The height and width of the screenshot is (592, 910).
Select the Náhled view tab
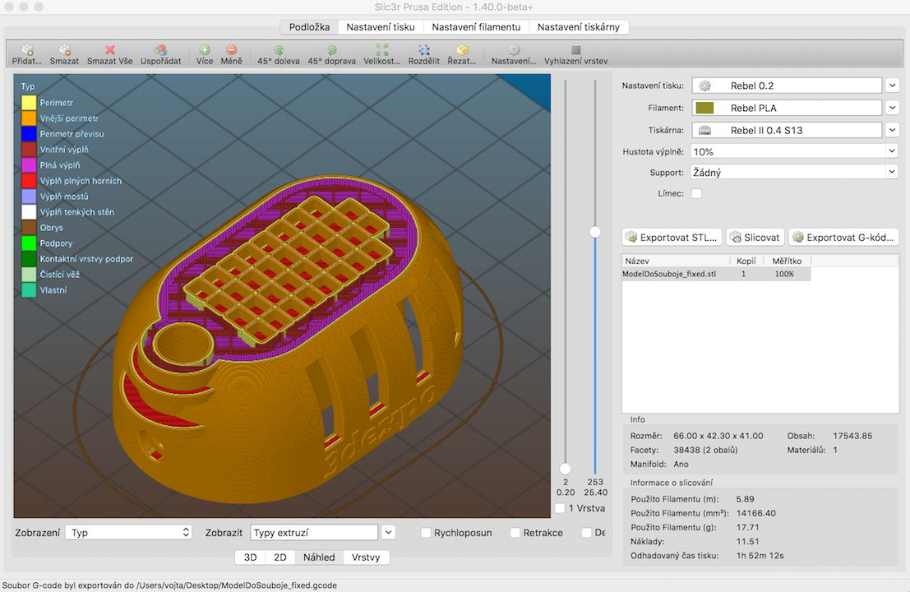click(319, 557)
